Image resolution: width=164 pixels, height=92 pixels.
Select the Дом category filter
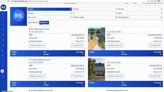pos(140,13)
